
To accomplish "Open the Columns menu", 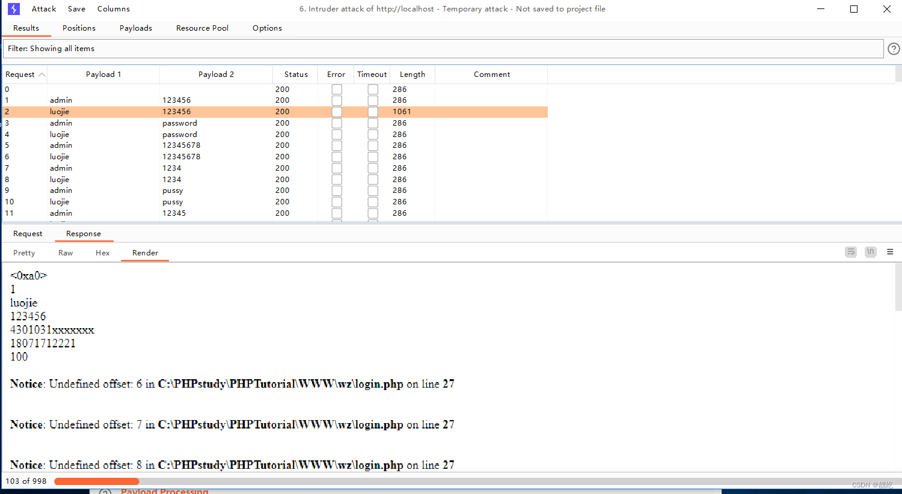I will tap(113, 8).
